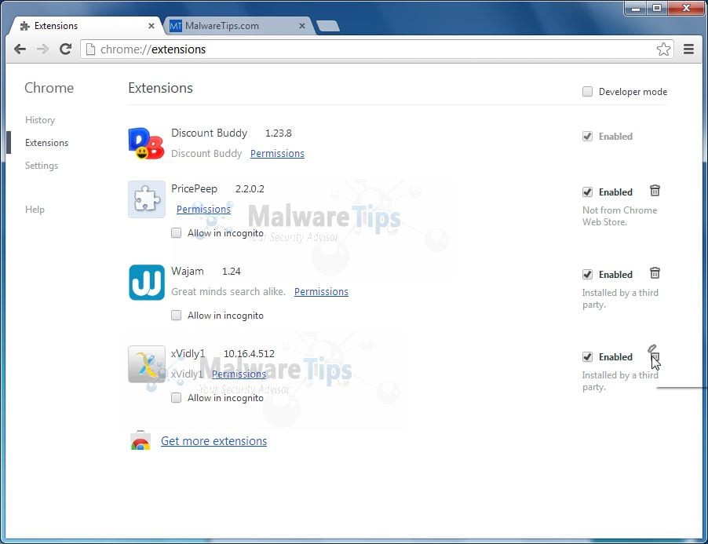Screen dimensions: 708x544
Task: Open Get more extensions link
Action: tap(213, 440)
